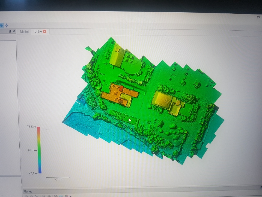
Task: Select the highlighted blue toolbar icon
Action: click(1, 25)
